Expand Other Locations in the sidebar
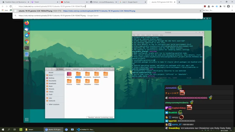This screenshot has height=132, width=235. tap(54, 105)
